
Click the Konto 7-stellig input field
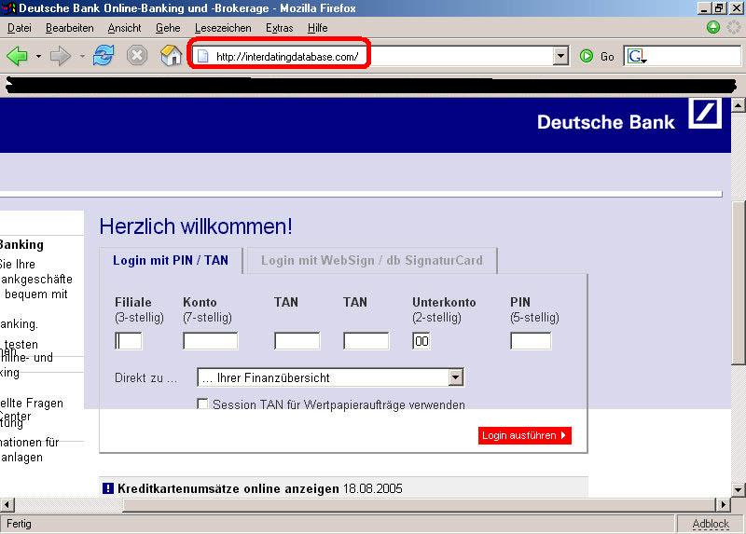[211, 341]
